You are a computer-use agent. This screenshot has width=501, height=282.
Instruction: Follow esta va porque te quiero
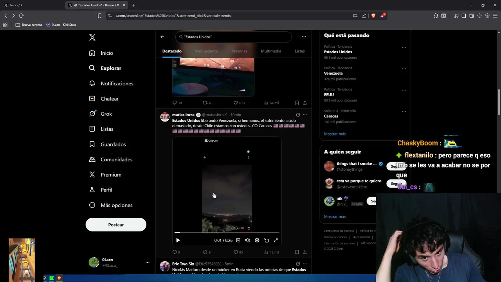(396, 183)
